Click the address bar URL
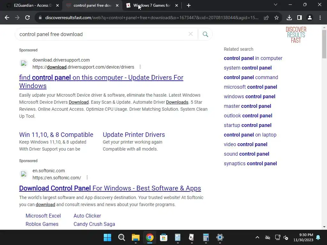The width and height of the screenshot is (327, 245). click(x=152, y=18)
